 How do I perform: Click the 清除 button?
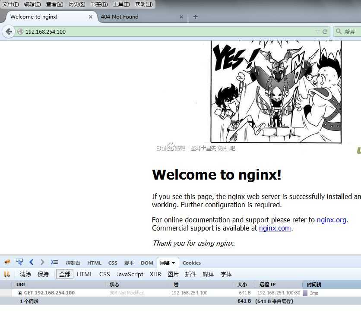pos(25,274)
